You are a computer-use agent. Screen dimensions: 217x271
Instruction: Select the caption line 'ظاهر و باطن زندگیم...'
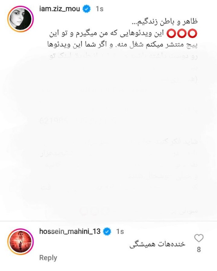click(165, 22)
